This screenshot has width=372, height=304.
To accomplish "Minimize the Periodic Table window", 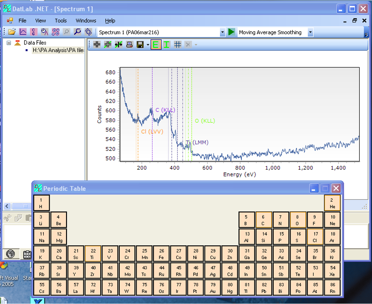I will click(x=314, y=189).
